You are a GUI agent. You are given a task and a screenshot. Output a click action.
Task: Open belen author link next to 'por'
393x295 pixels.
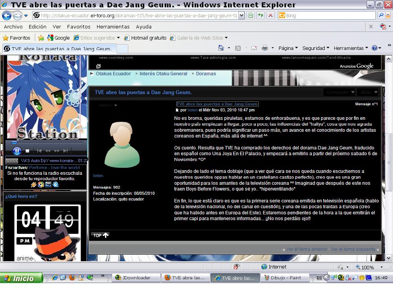coord(193,110)
